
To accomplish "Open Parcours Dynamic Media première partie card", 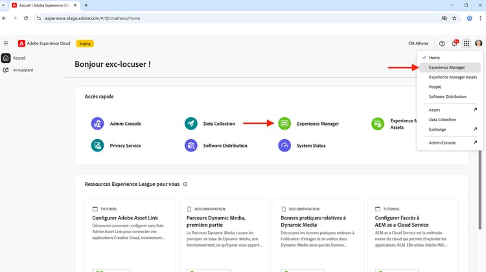I will pyautogui.click(x=224, y=236).
